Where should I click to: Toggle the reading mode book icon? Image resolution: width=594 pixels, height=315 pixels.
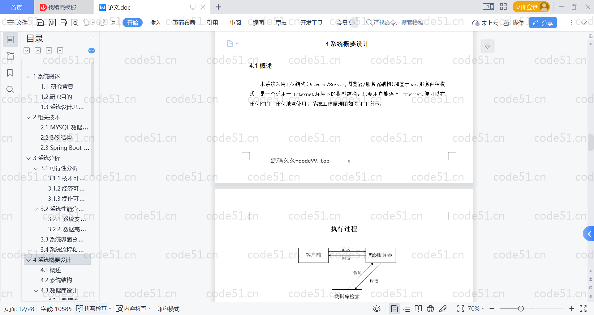coord(418,309)
